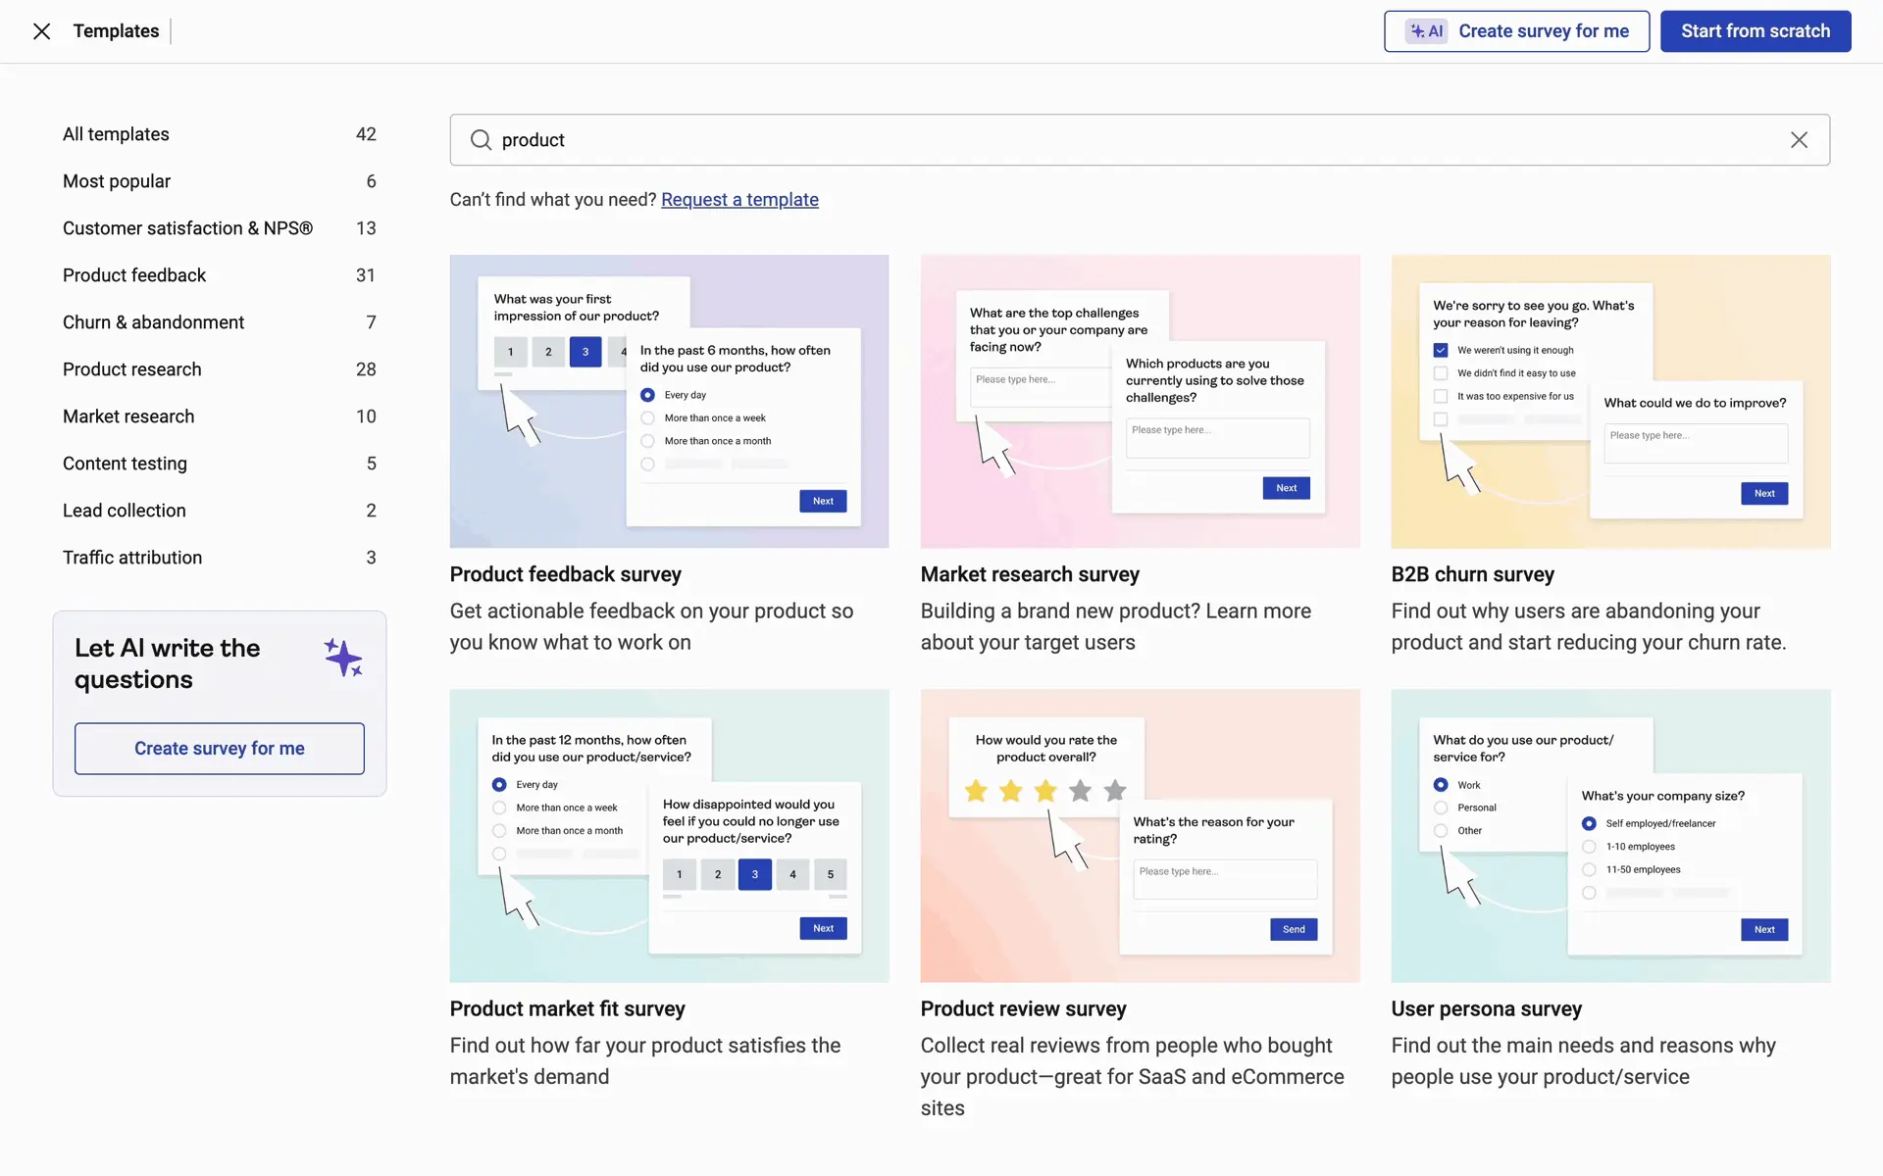Show Market research templates
The width and height of the screenshot is (1883, 1176).
tap(128, 416)
